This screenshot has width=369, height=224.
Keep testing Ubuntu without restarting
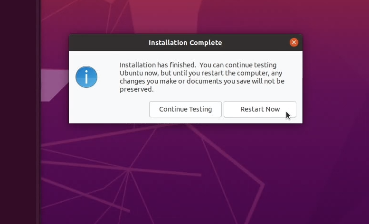coord(185,109)
